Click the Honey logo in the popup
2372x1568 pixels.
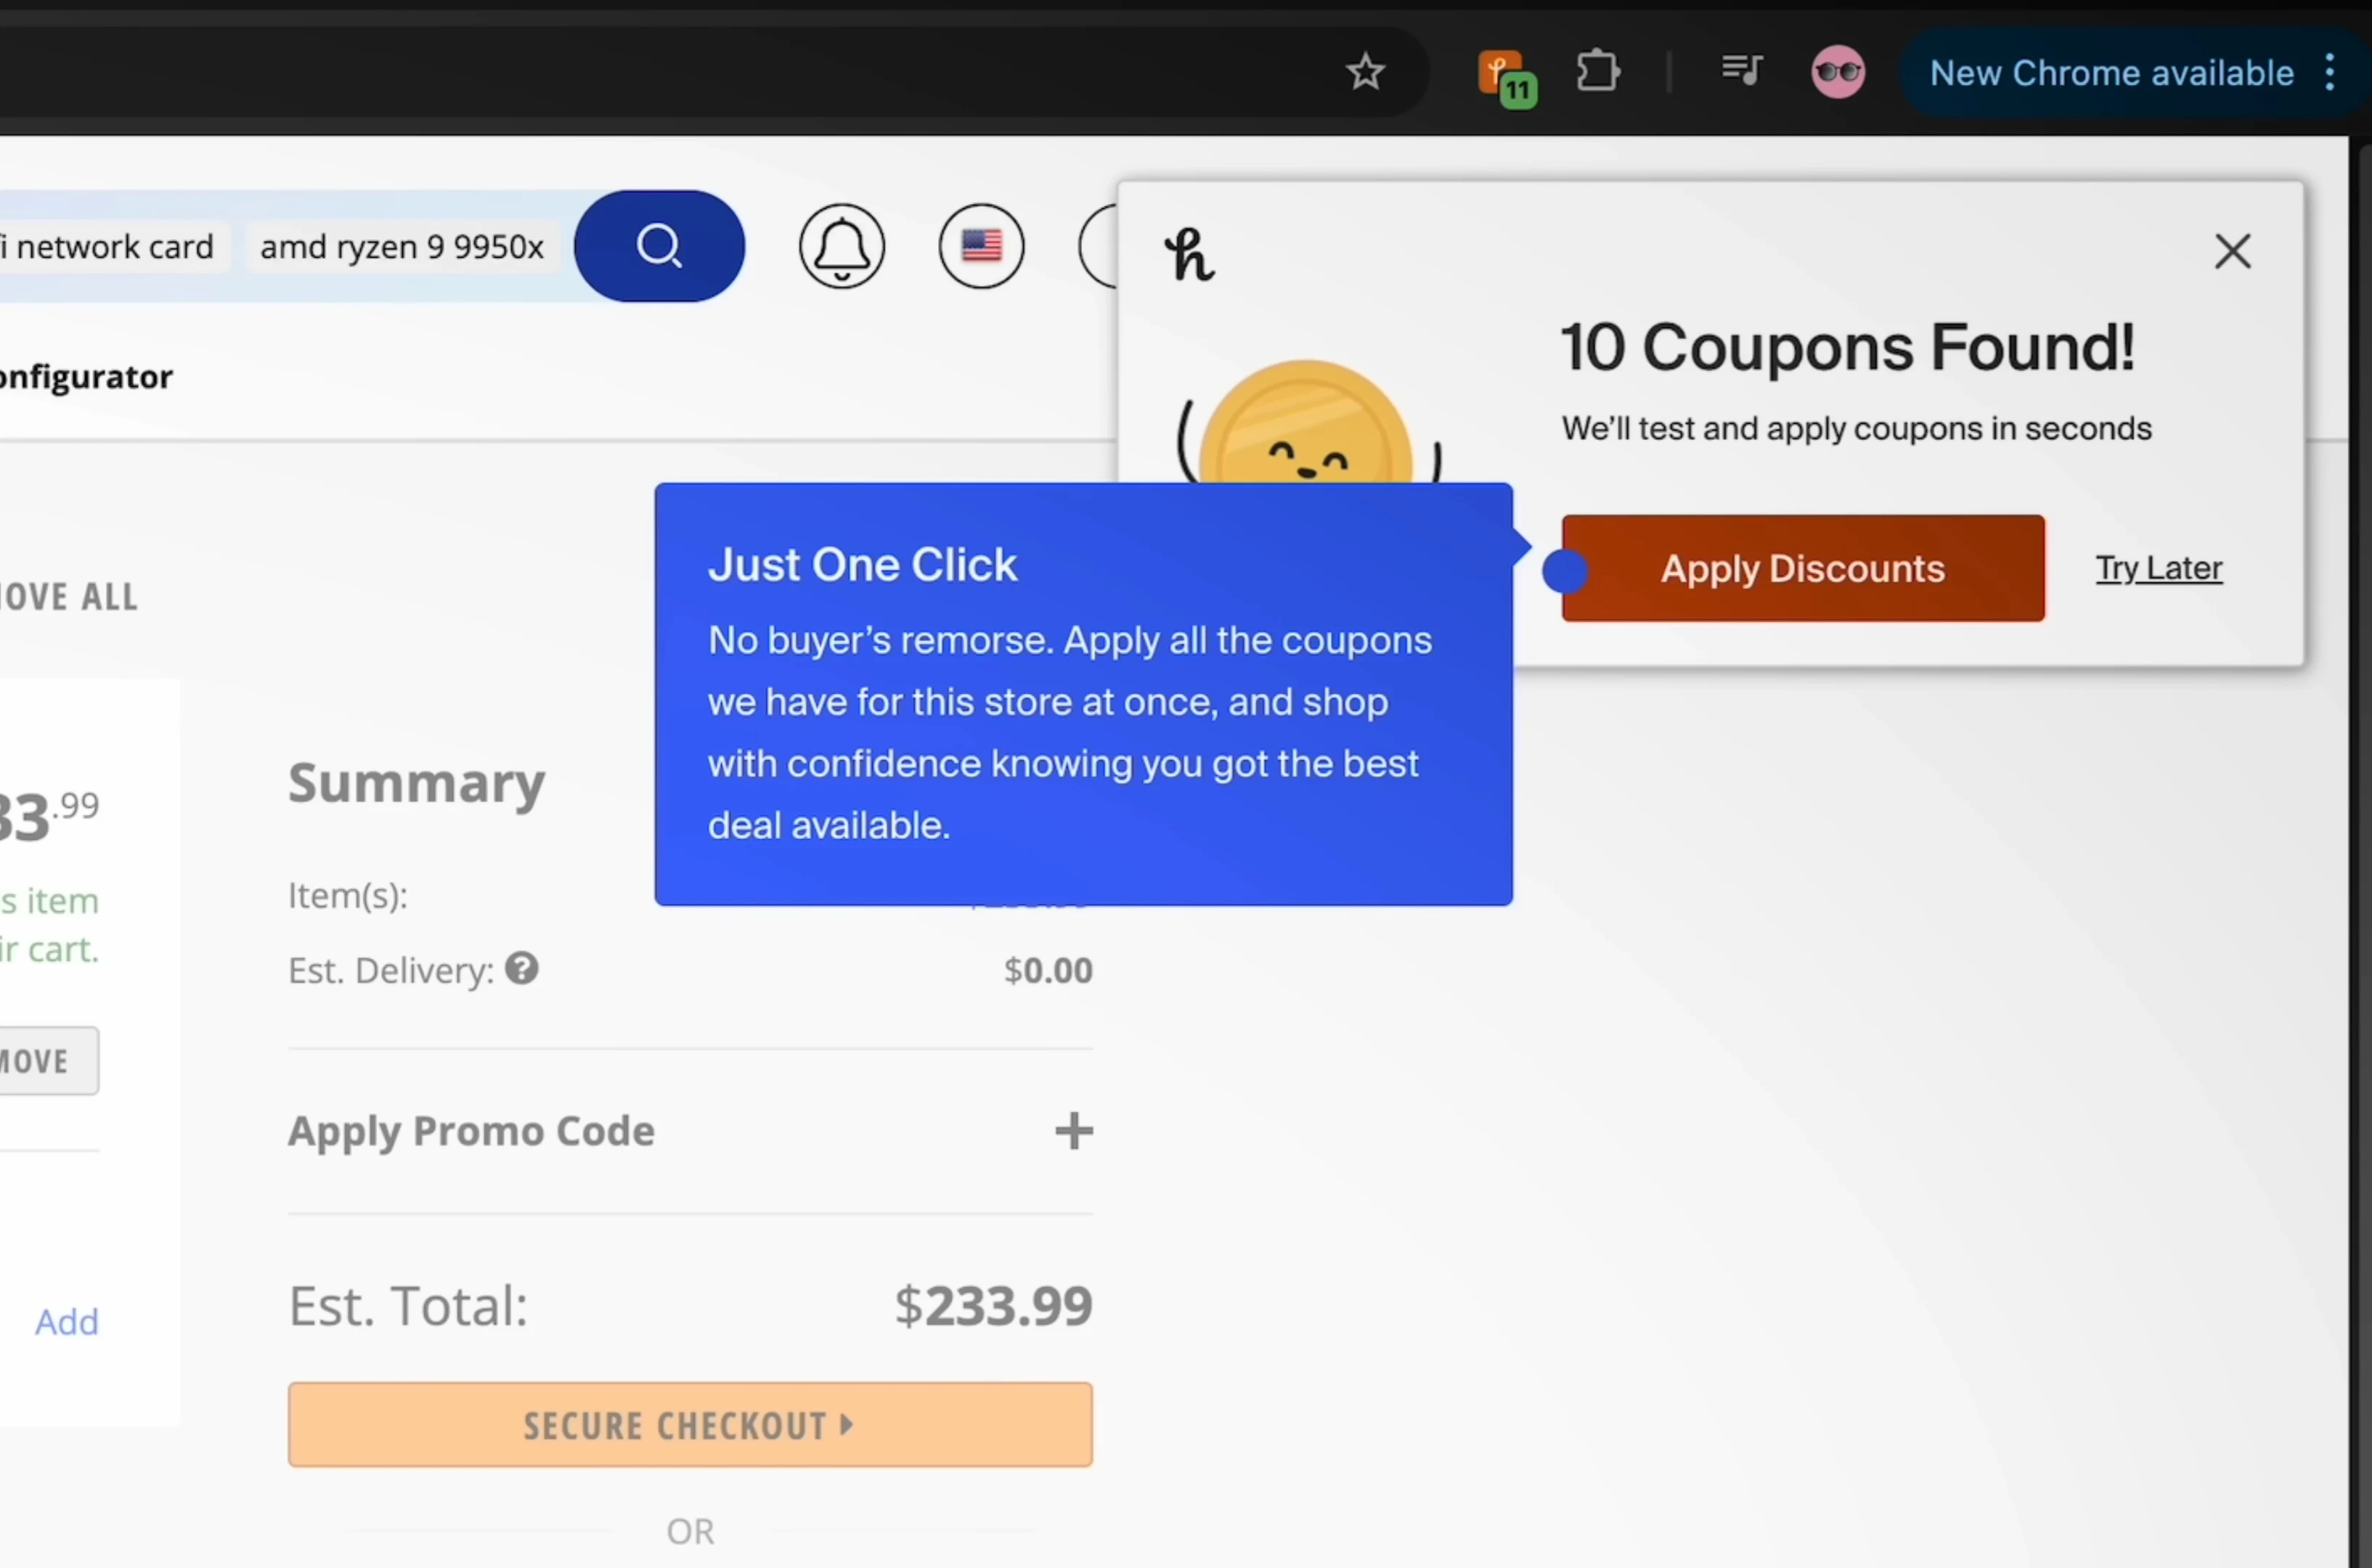pyautogui.click(x=1189, y=255)
